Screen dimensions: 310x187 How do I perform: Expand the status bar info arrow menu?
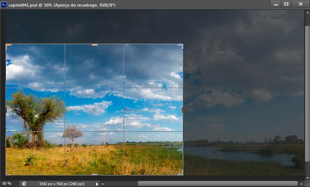point(97,184)
